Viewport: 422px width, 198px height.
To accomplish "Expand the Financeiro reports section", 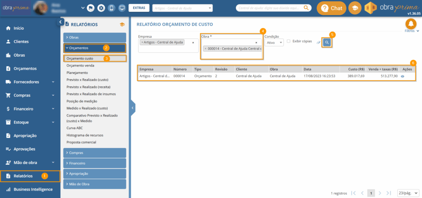I will coord(95,163).
